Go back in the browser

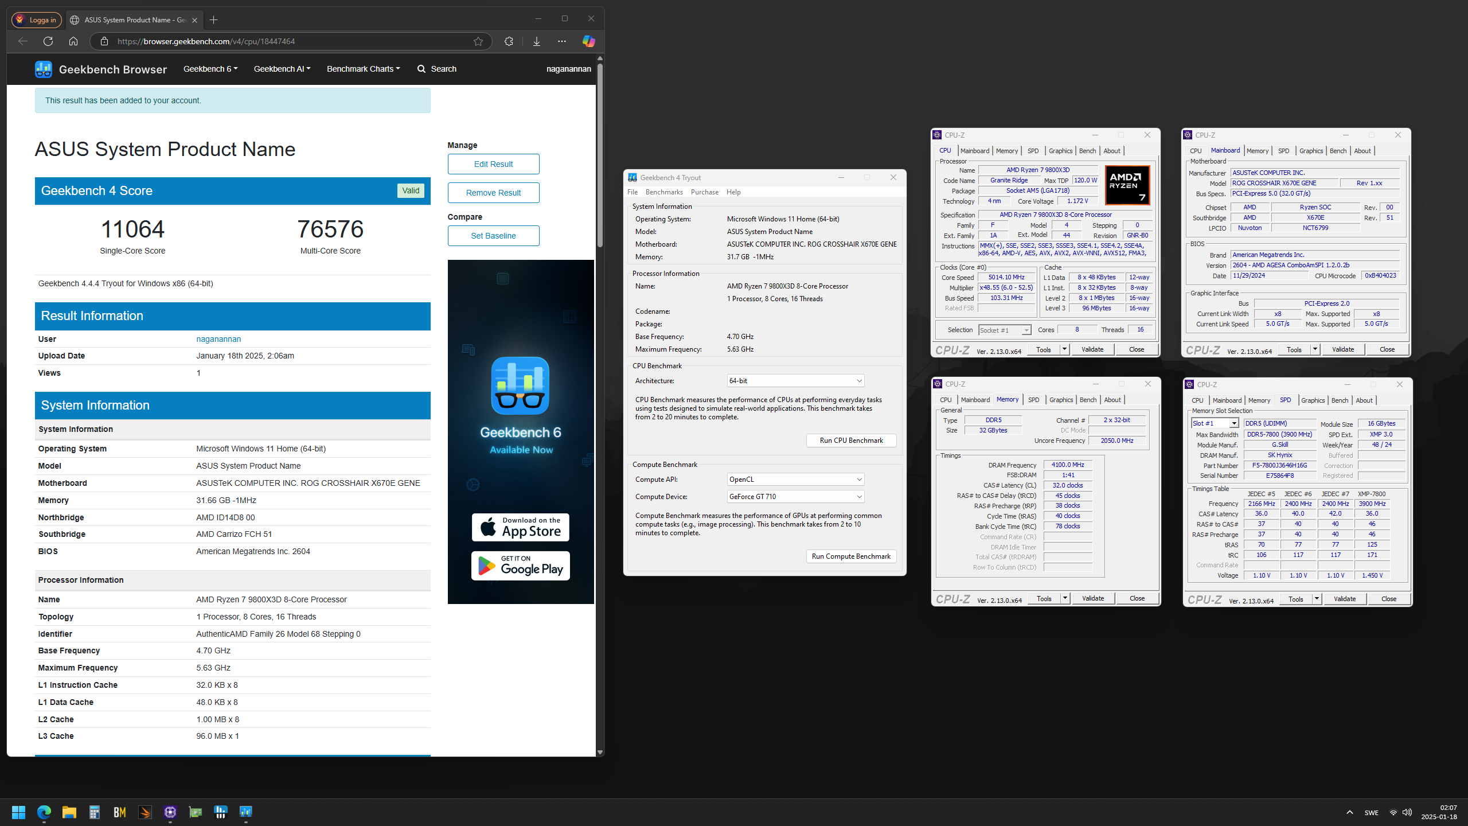click(23, 41)
